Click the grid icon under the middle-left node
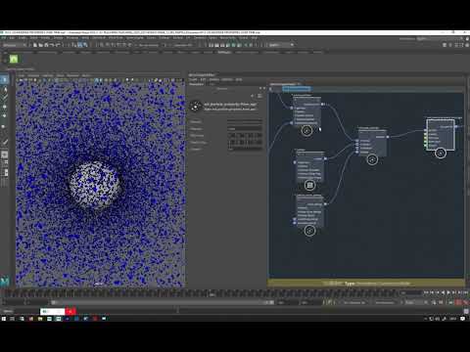 [309, 185]
